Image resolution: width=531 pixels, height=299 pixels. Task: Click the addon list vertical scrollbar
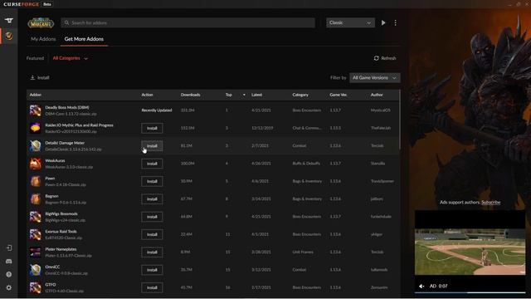[400, 120]
